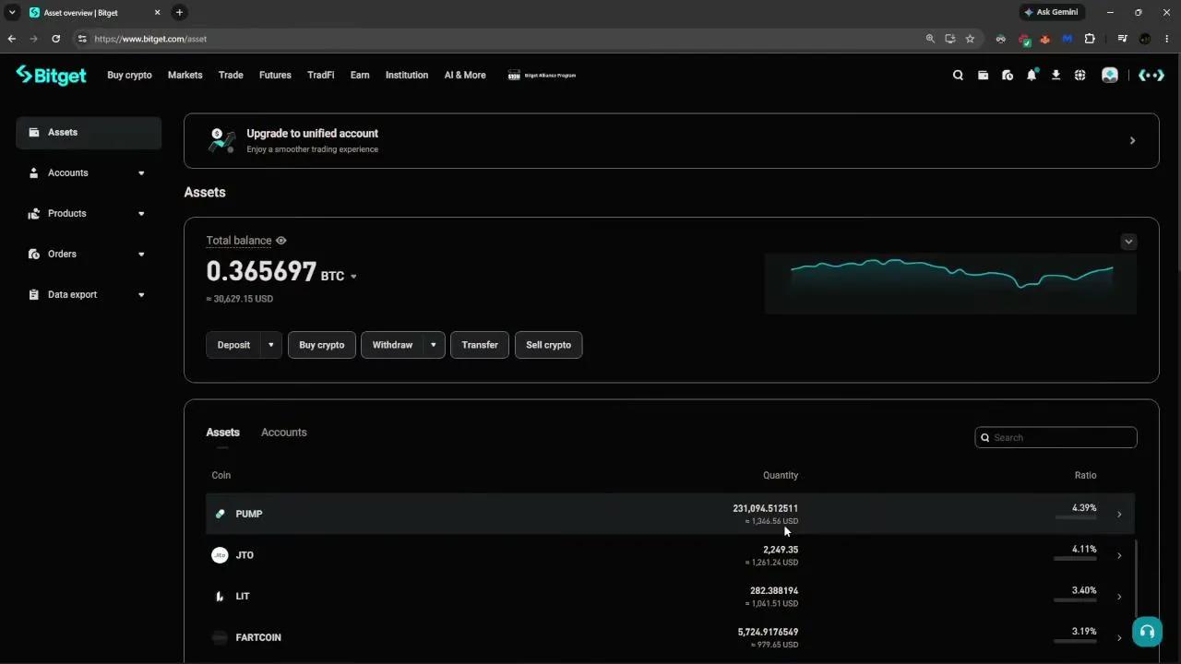Click the browser zoom magnifier icon
Image resolution: width=1181 pixels, height=664 pixels.
(x=930, y=39)
